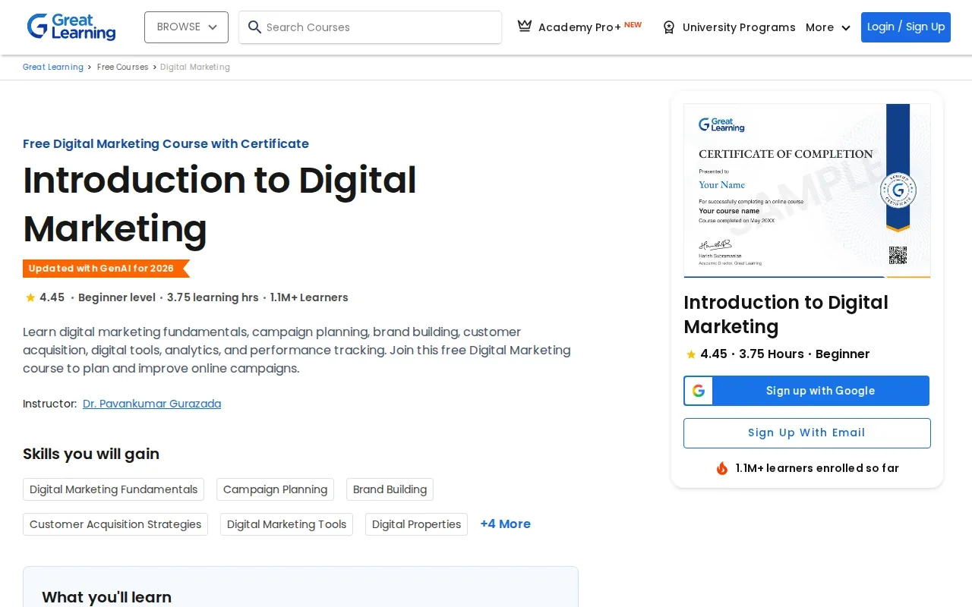Click the Digital Marketing breadcrumb text
972x607 pixels.
pos(195,67)
